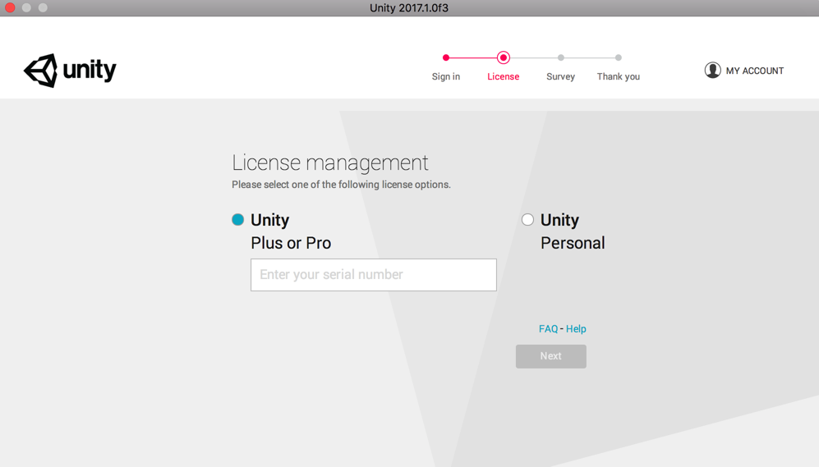Viewport: 819px width, 467px height.
Task: Click the Sign in step marker dot
Action: click(x=446, y=57)
